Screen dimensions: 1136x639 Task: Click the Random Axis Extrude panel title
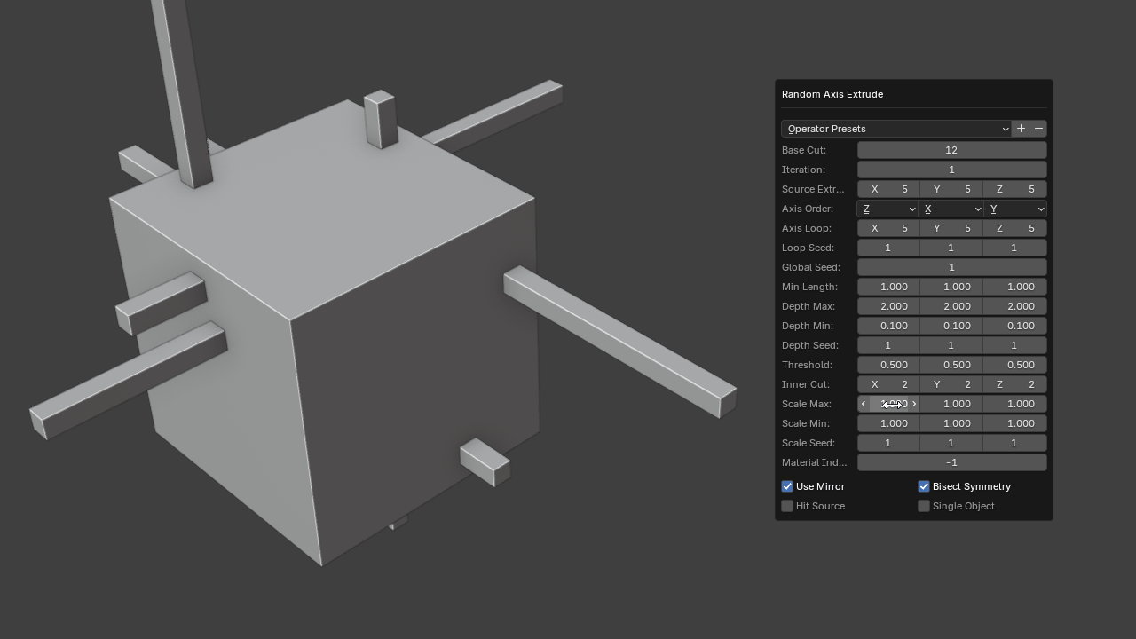pyautogui.click(x=832, y=94)
